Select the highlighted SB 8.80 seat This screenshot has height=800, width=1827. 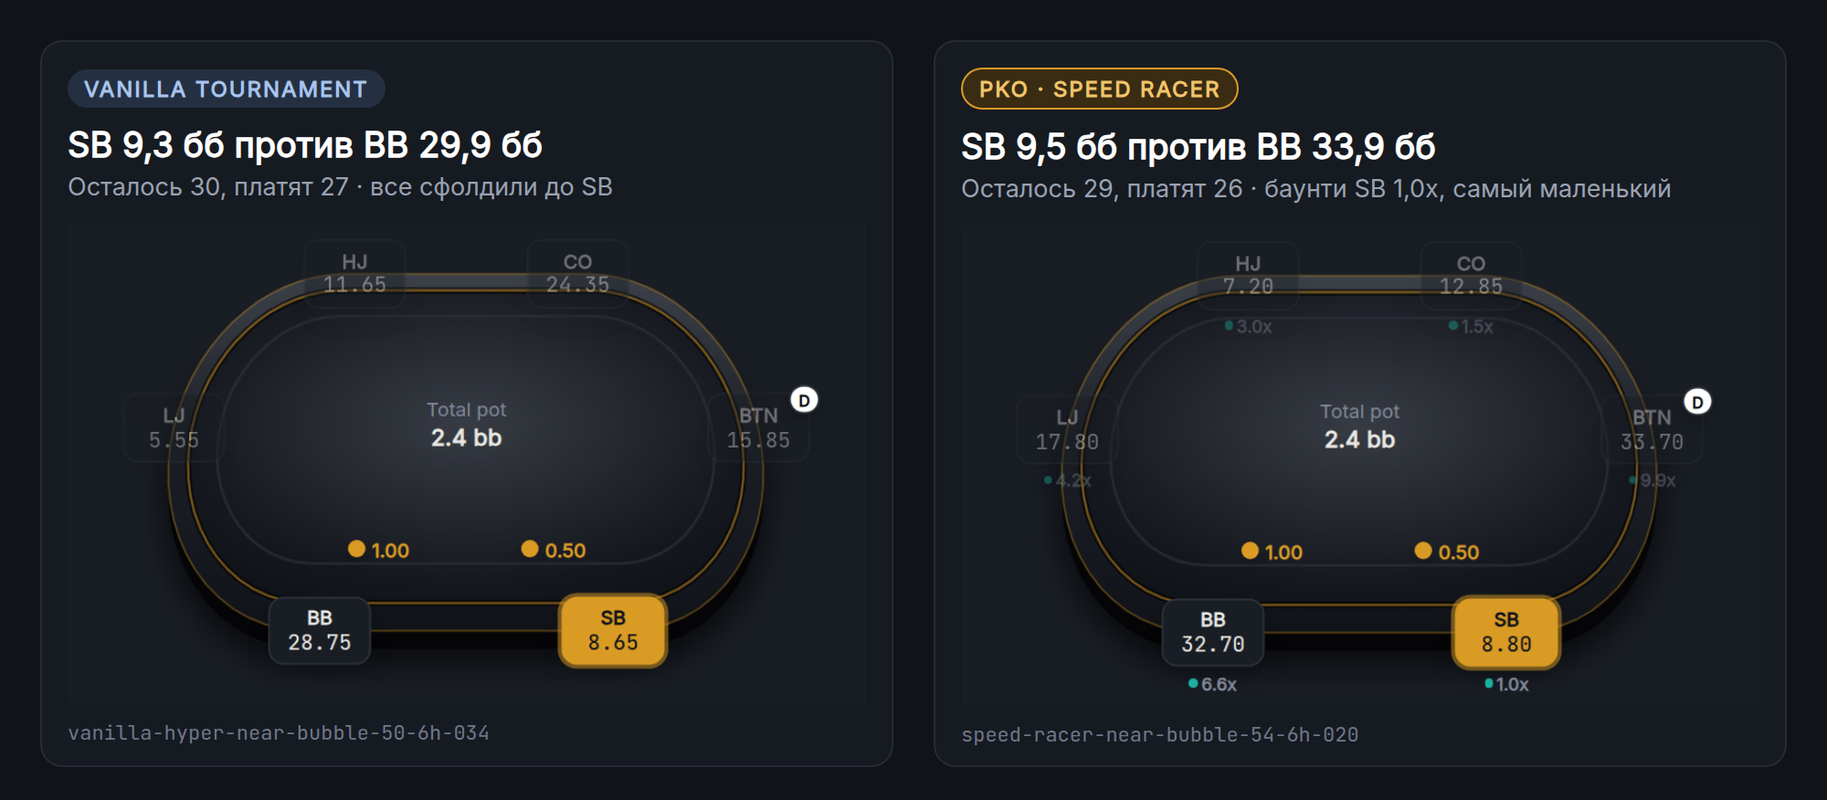pyautogui.click(x=1506, y=632)
